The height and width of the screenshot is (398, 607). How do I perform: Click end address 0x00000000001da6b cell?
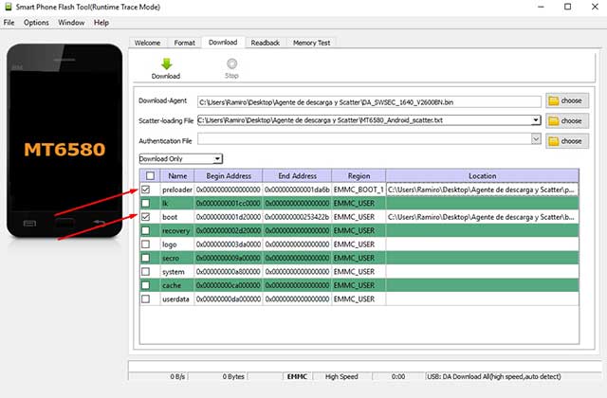click(x=297, y=190)
